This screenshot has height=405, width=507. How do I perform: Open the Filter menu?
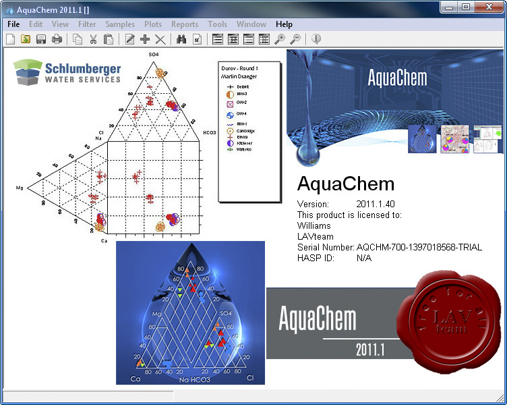(x=87, y=24)
